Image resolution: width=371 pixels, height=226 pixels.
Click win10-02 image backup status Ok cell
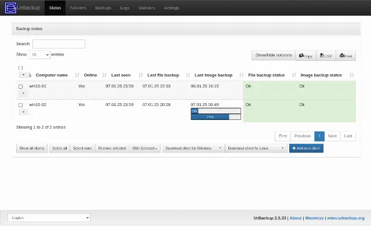[x=326, y=111]
